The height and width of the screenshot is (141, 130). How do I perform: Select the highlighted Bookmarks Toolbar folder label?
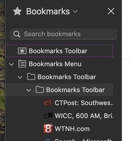point(75,90)
